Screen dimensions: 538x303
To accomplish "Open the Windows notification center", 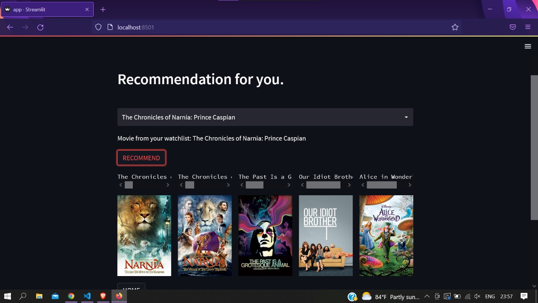I will (x=524, y=297).
